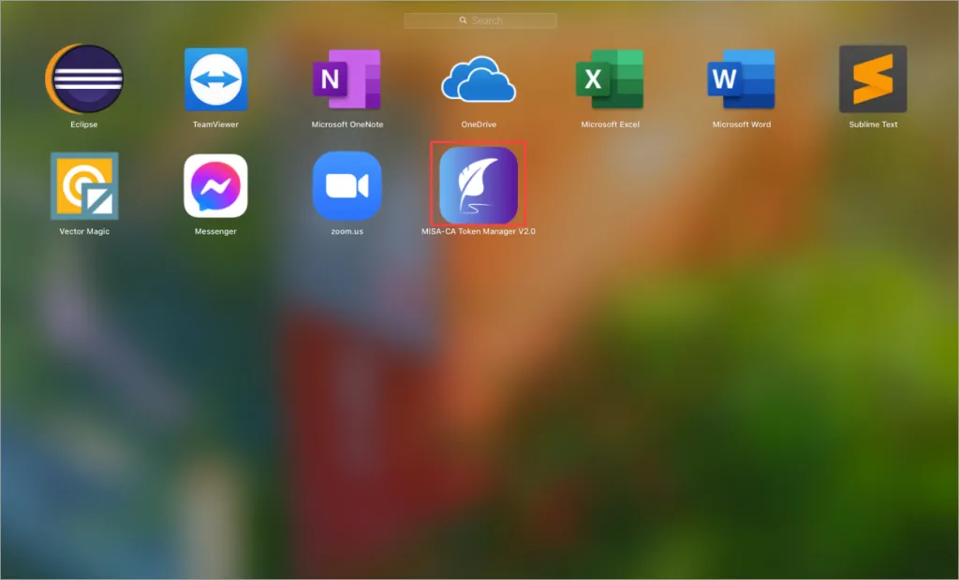Viewport: 959px width, 580px height.
Task: Open the Messenger app
Action: (215, 185)
